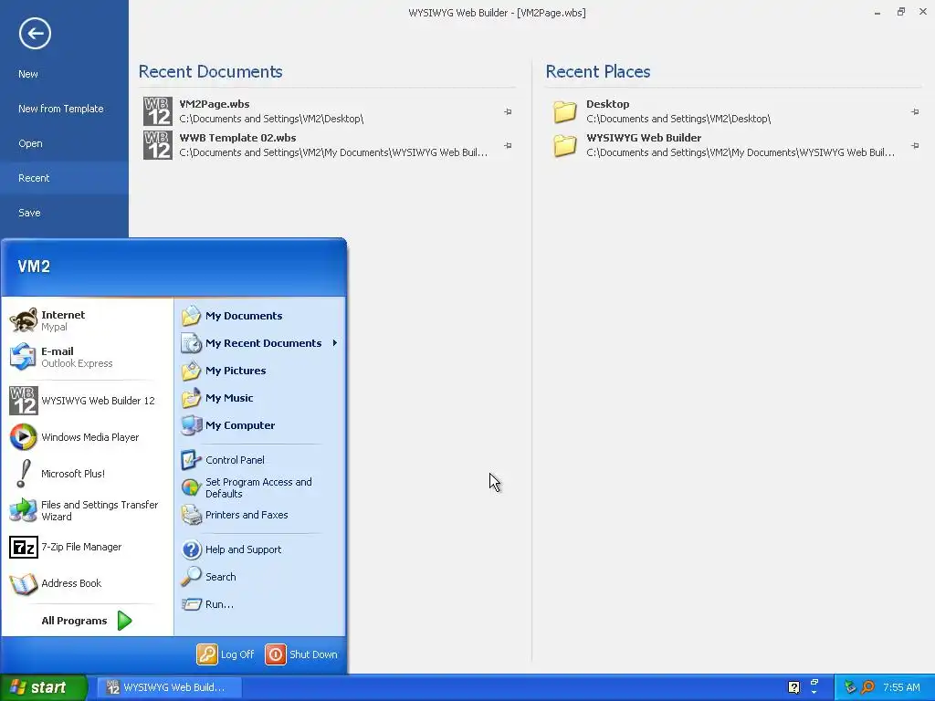This screenshot has width=935, height=701.
Task: Open the WWB Template 02.wbs file icon
Action: coord(157,145)
